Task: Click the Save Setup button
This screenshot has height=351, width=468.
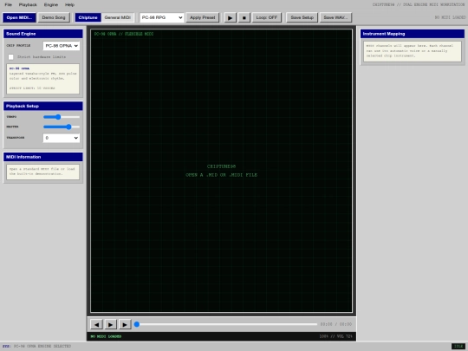Action: pyautogui.click(x=302, y=17)
